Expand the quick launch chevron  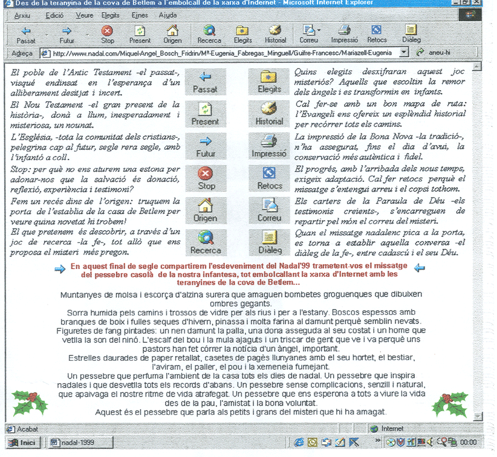(377, 440)
